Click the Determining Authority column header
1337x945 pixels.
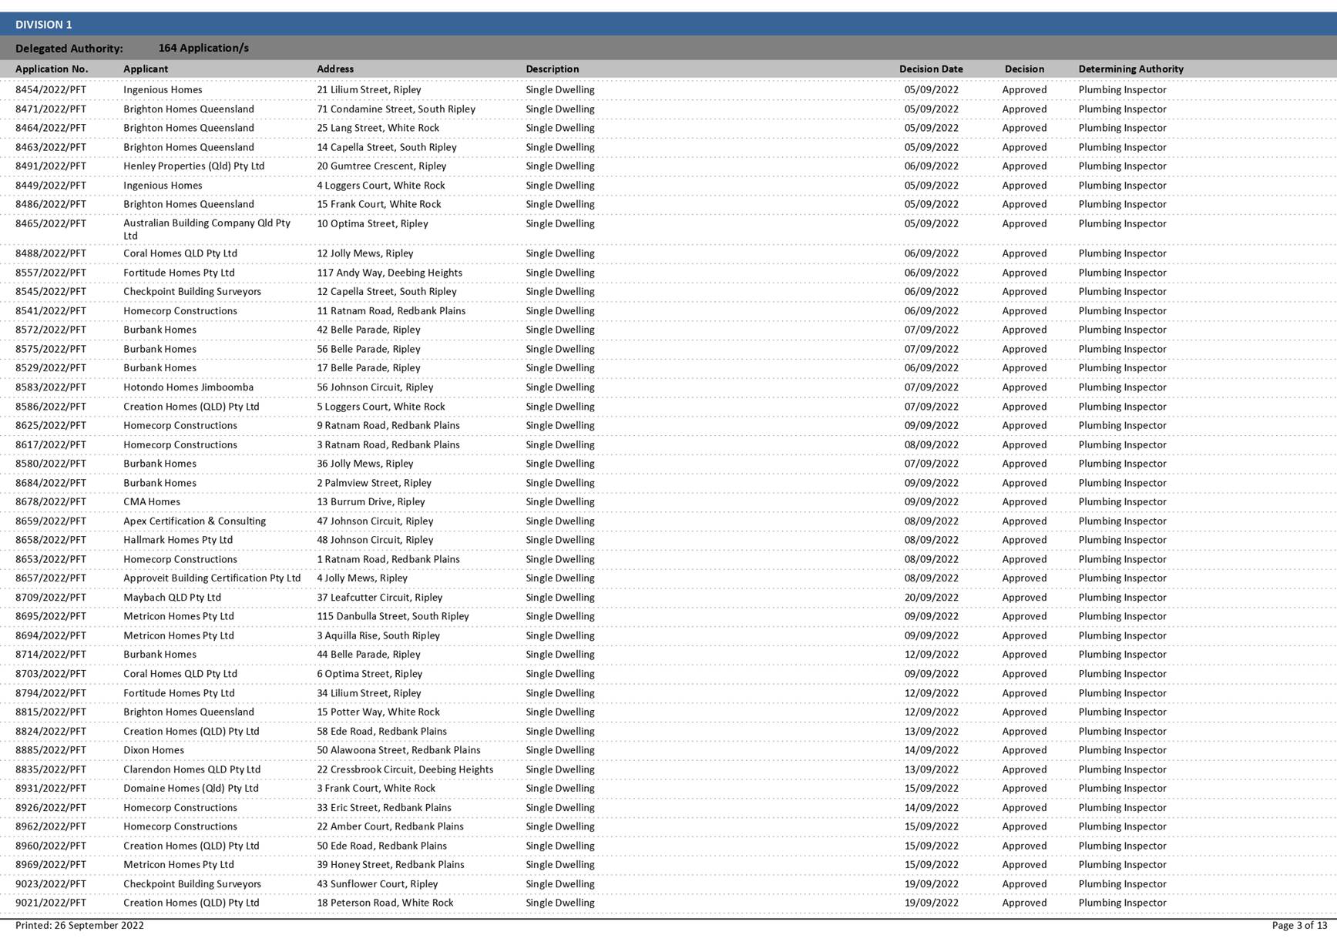pyautogui.click(x=1130, y=69)
